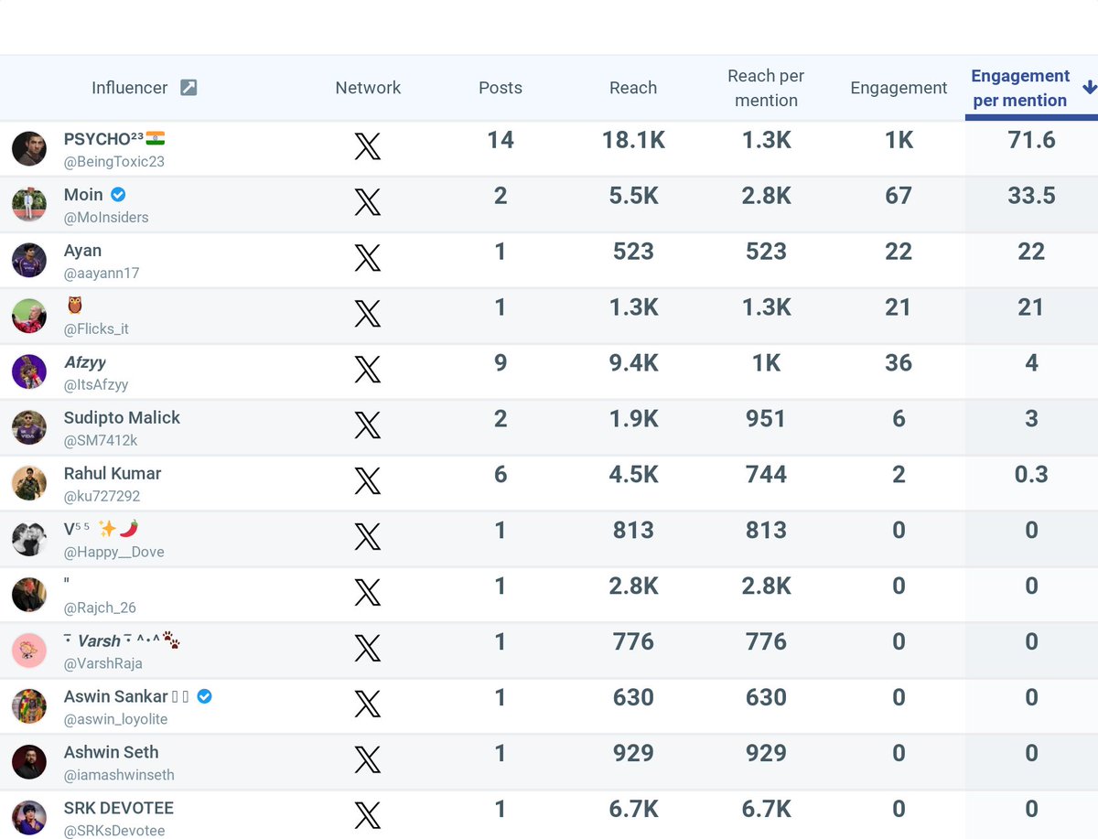Viewport: 1098px width, 839px height.
Task: Click X network icon in Moin row
Action: pos(368,203)
